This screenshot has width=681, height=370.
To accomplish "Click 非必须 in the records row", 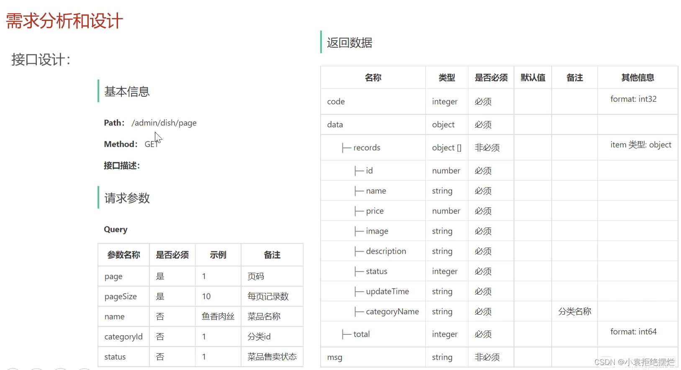I will pyautogui.click(x=487, y=147).
